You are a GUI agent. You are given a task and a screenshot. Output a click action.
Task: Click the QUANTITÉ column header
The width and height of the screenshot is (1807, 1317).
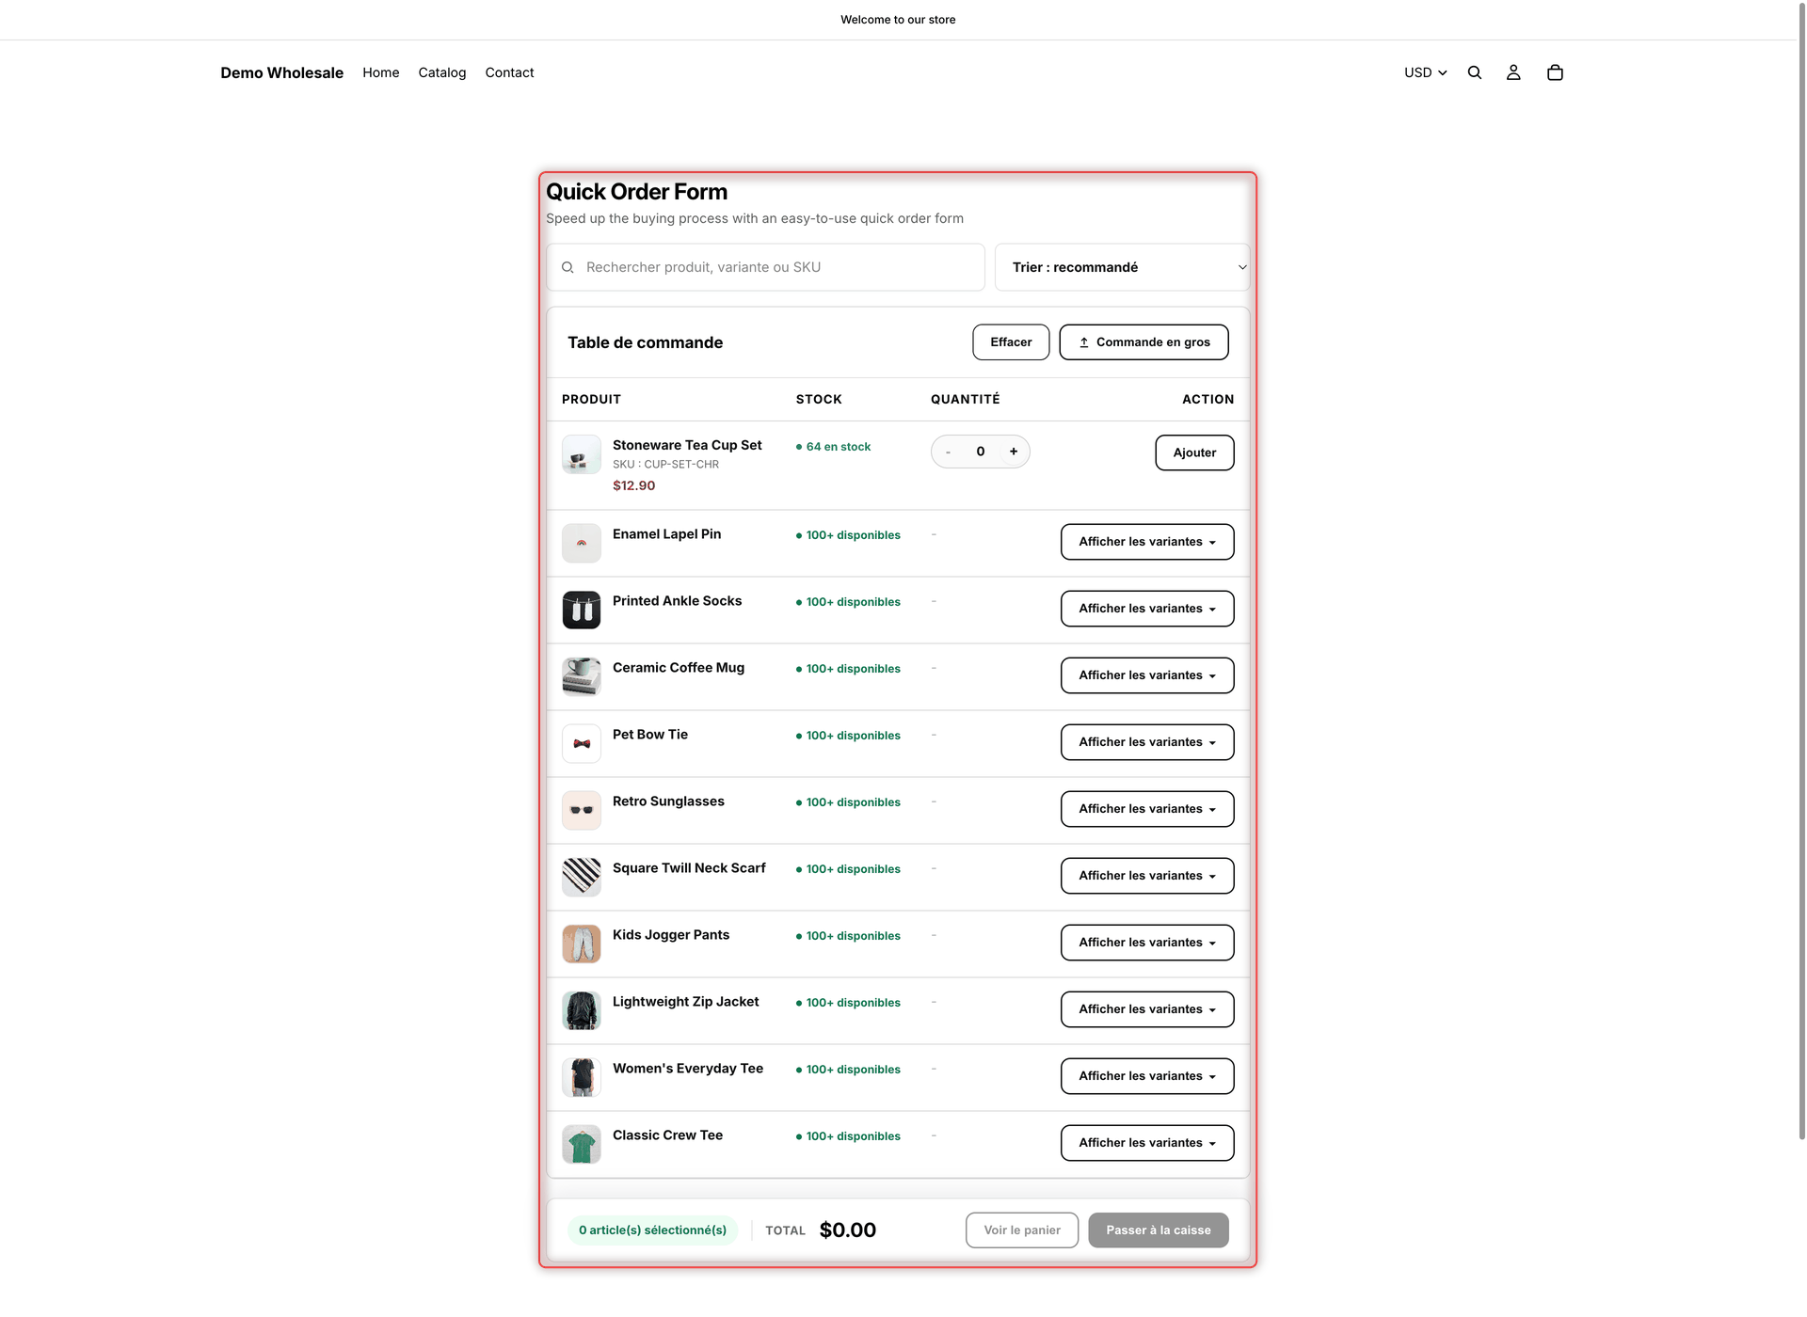point(966,400)
